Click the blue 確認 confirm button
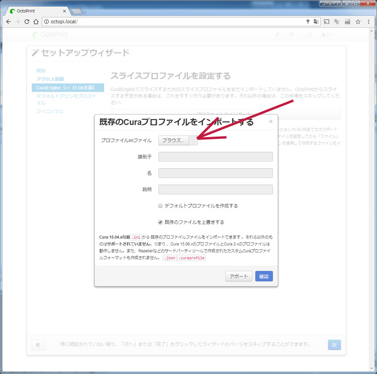The height and width of the screenshot is (374, 377). pos(264,276)
